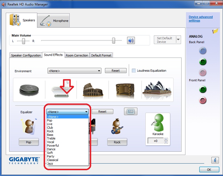Open the graphic equalizer panel icon

[x=131, y=112]
